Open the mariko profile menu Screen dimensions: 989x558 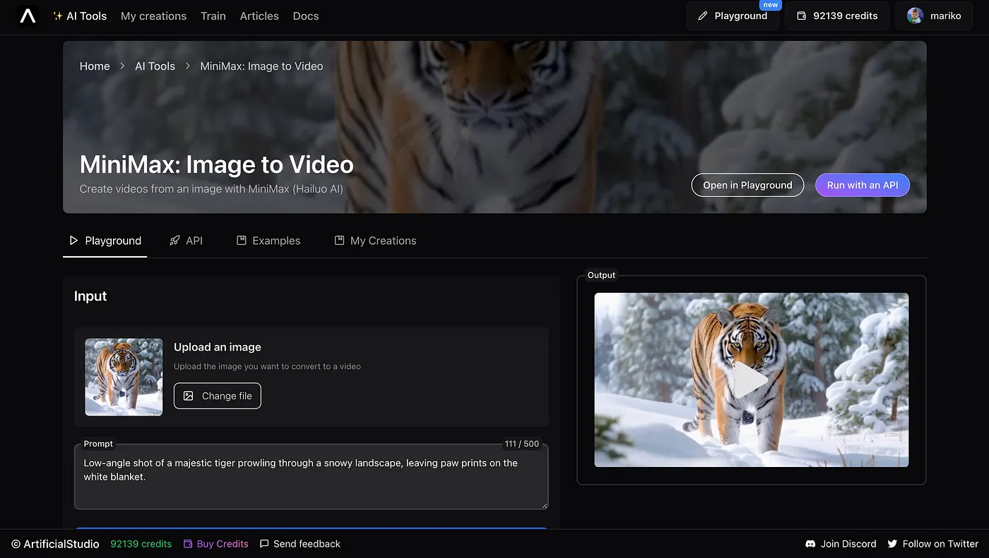tap(935, 16)
